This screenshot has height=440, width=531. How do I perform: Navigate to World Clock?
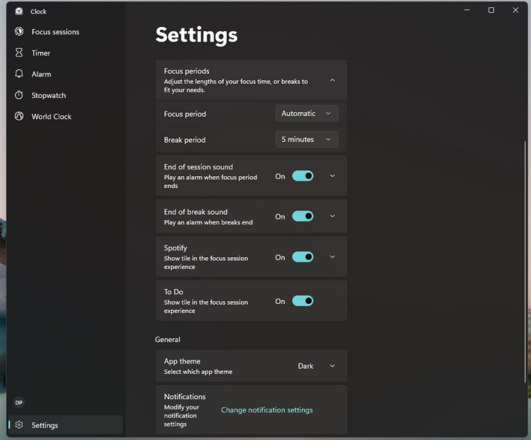click(51, 117)
